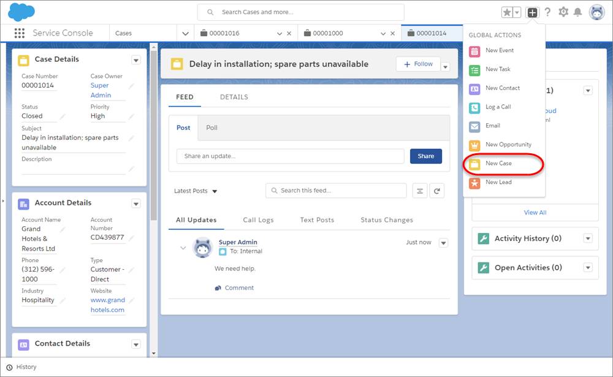
Task: Select Email in Global Actions menu
Action: [493, 126]
